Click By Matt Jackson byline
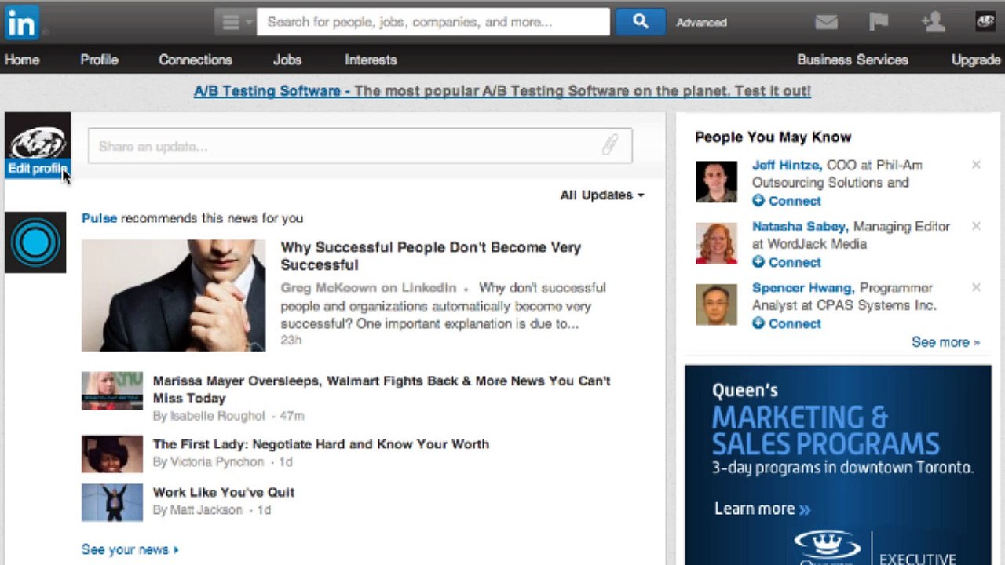The width and height of the screenshot is (1005, 565). pos(197,510)
